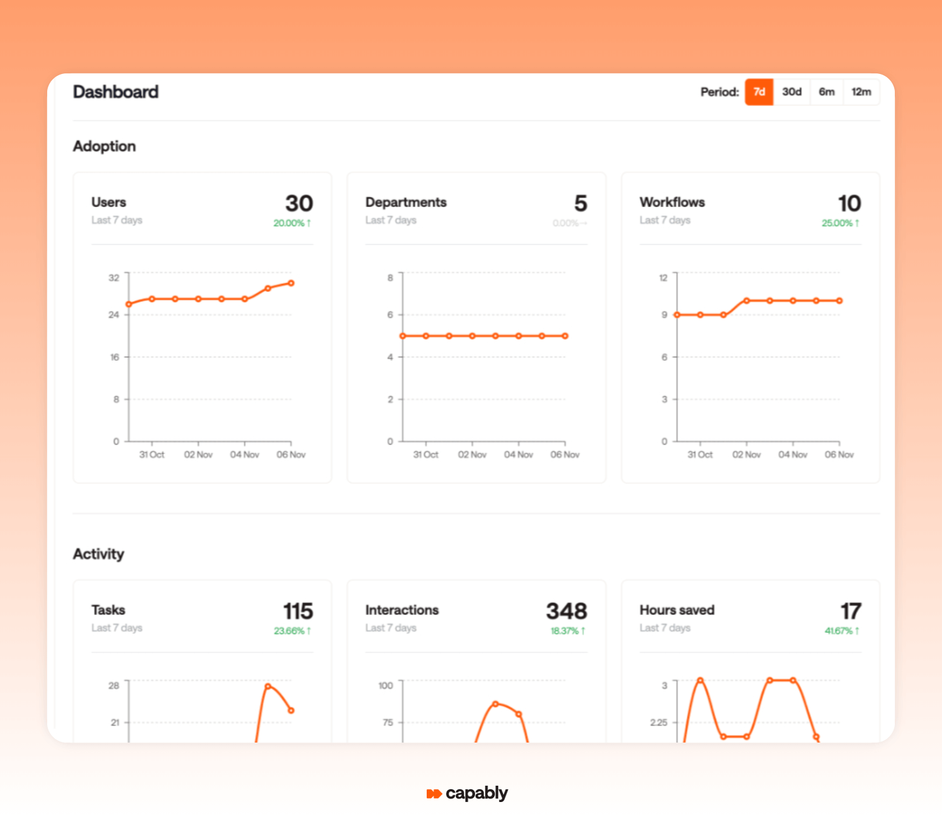Click first data point on Workflows chart

pos(677,315)
